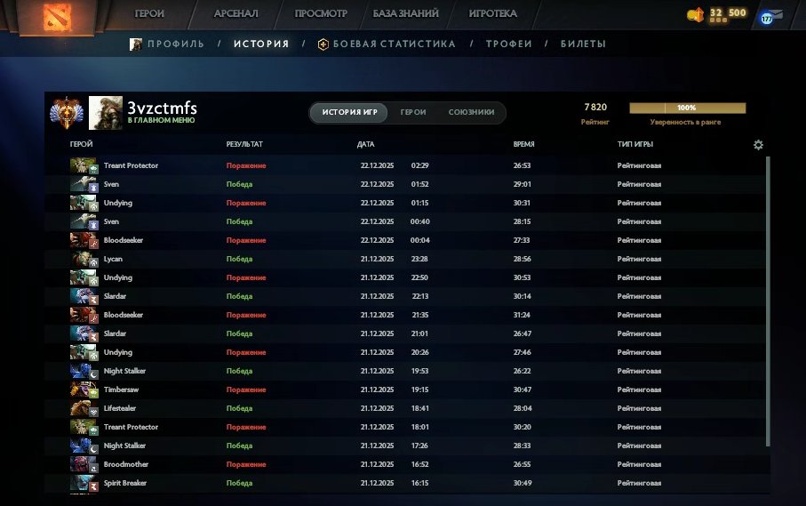Switch to the Билеты tab

pos(583,44)
